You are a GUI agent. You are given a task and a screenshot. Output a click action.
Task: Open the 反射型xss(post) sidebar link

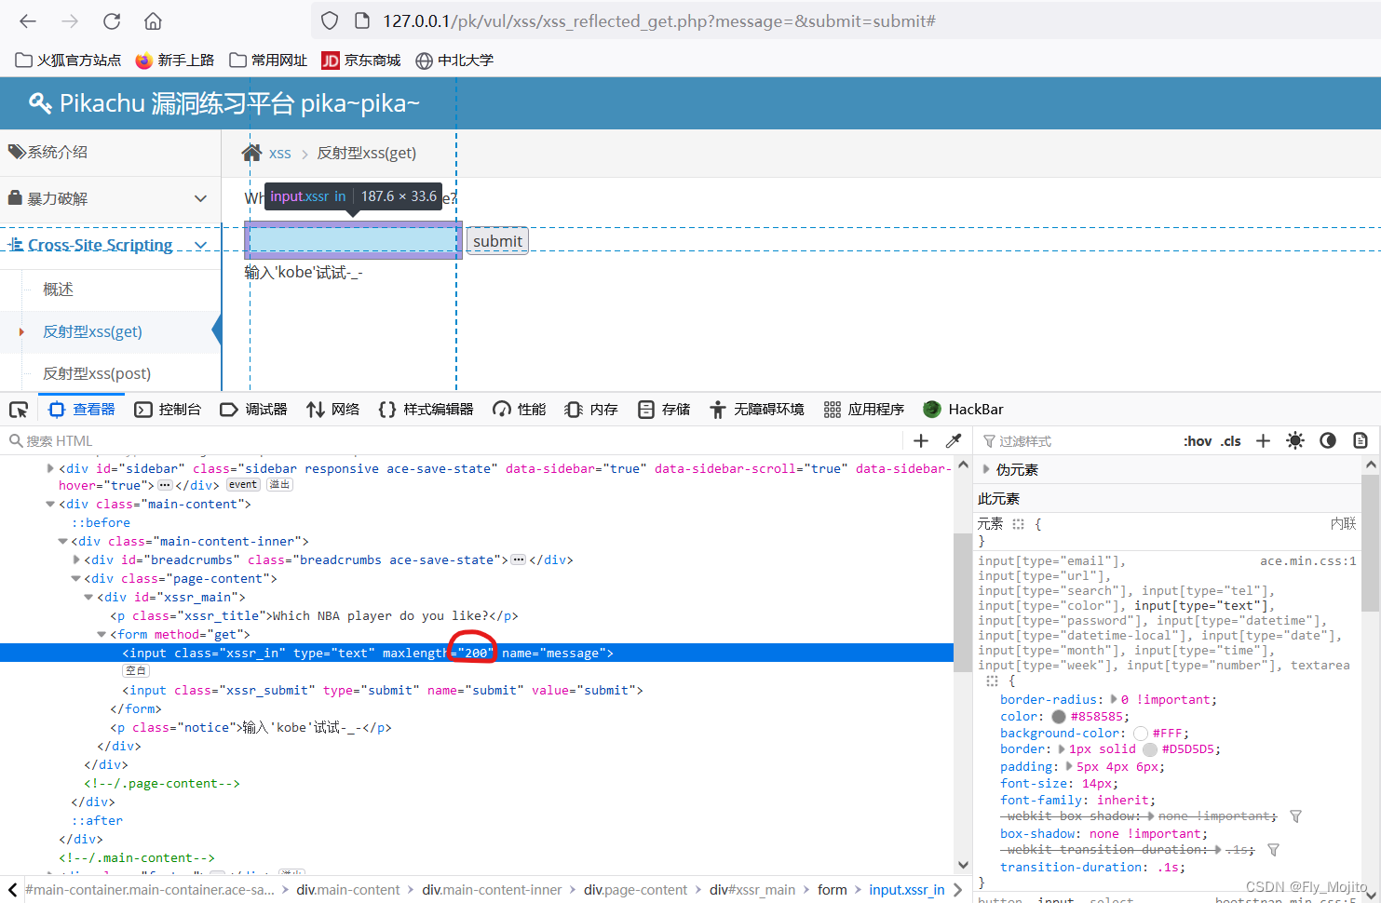97,373
